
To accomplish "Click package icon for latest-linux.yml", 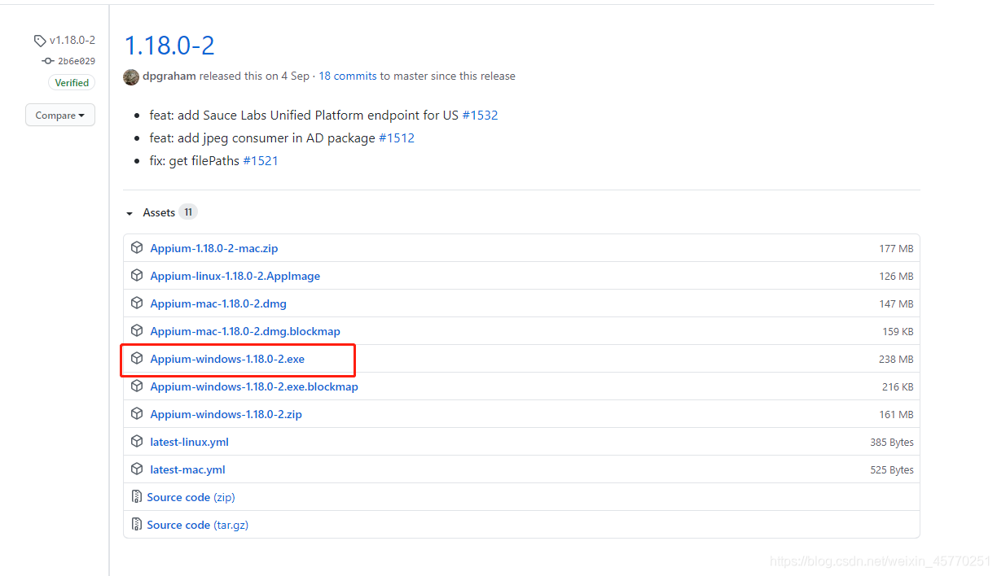I will (x=137, y=441).
